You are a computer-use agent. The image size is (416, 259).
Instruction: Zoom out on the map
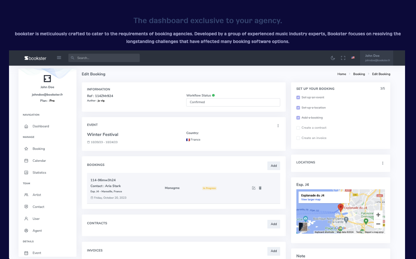(x=378, y=224)
